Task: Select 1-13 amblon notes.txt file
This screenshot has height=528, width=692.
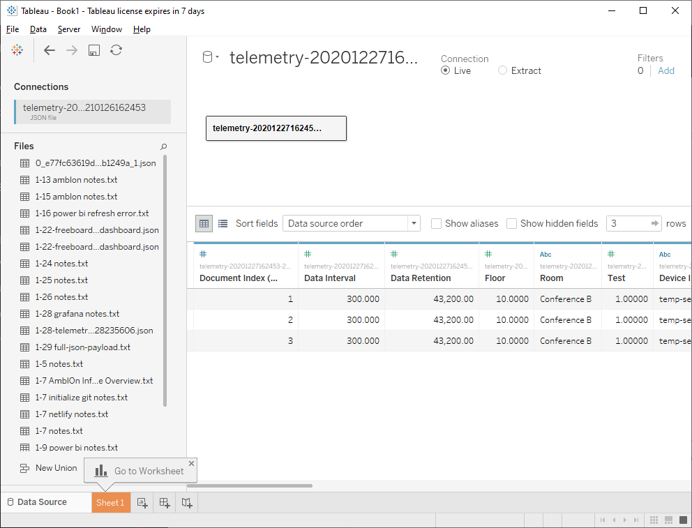Action: point(69,180)
